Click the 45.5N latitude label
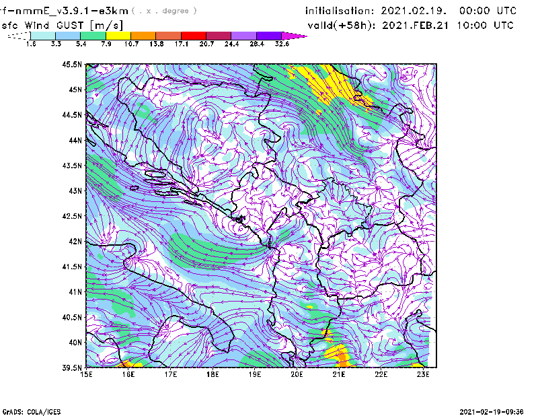 (72, 64)
